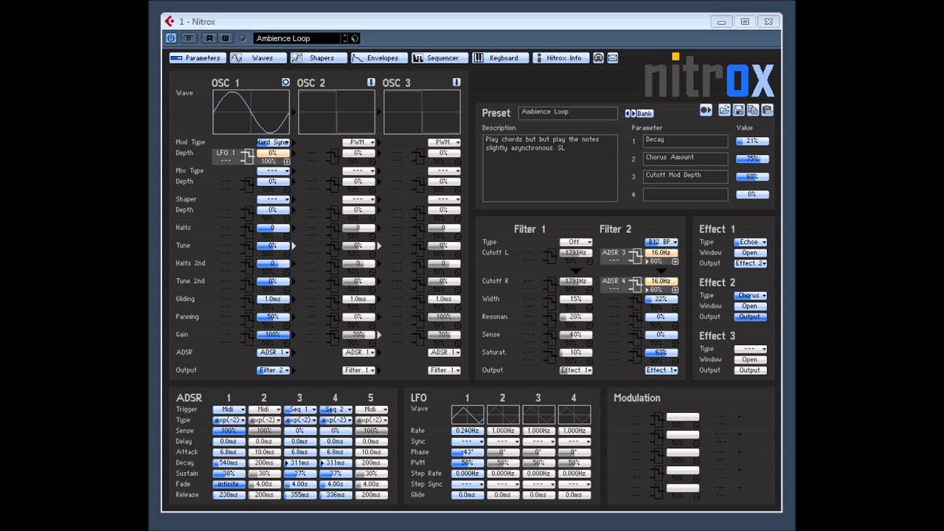Enable Read automation (R) button

(209, 38)
